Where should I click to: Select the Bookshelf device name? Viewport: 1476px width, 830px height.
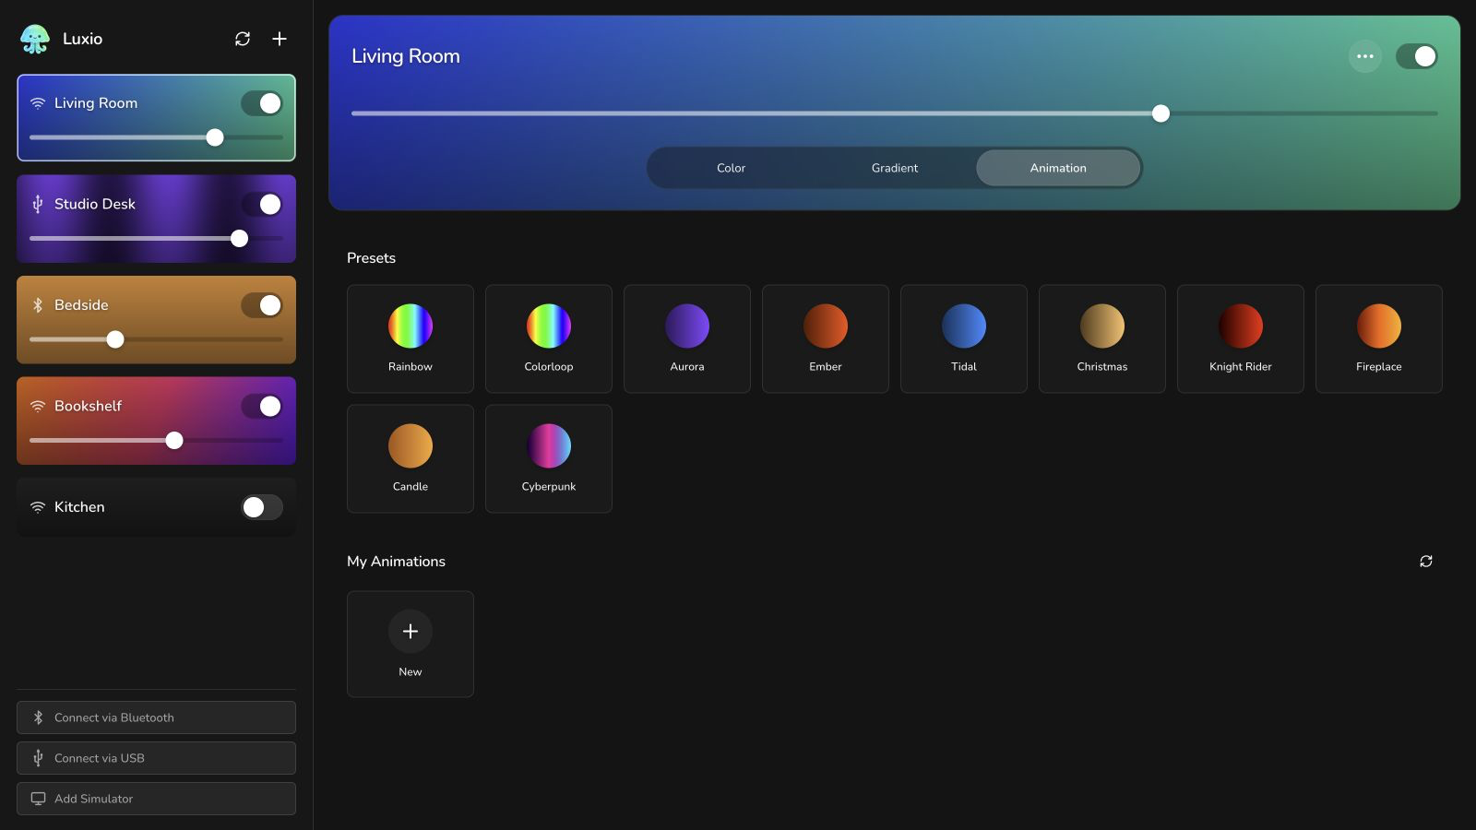(x=88, y=406)
